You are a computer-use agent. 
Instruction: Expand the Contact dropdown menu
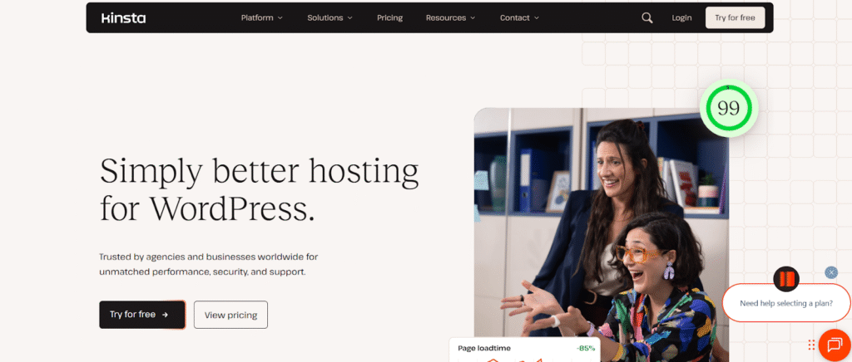point(519,18)
